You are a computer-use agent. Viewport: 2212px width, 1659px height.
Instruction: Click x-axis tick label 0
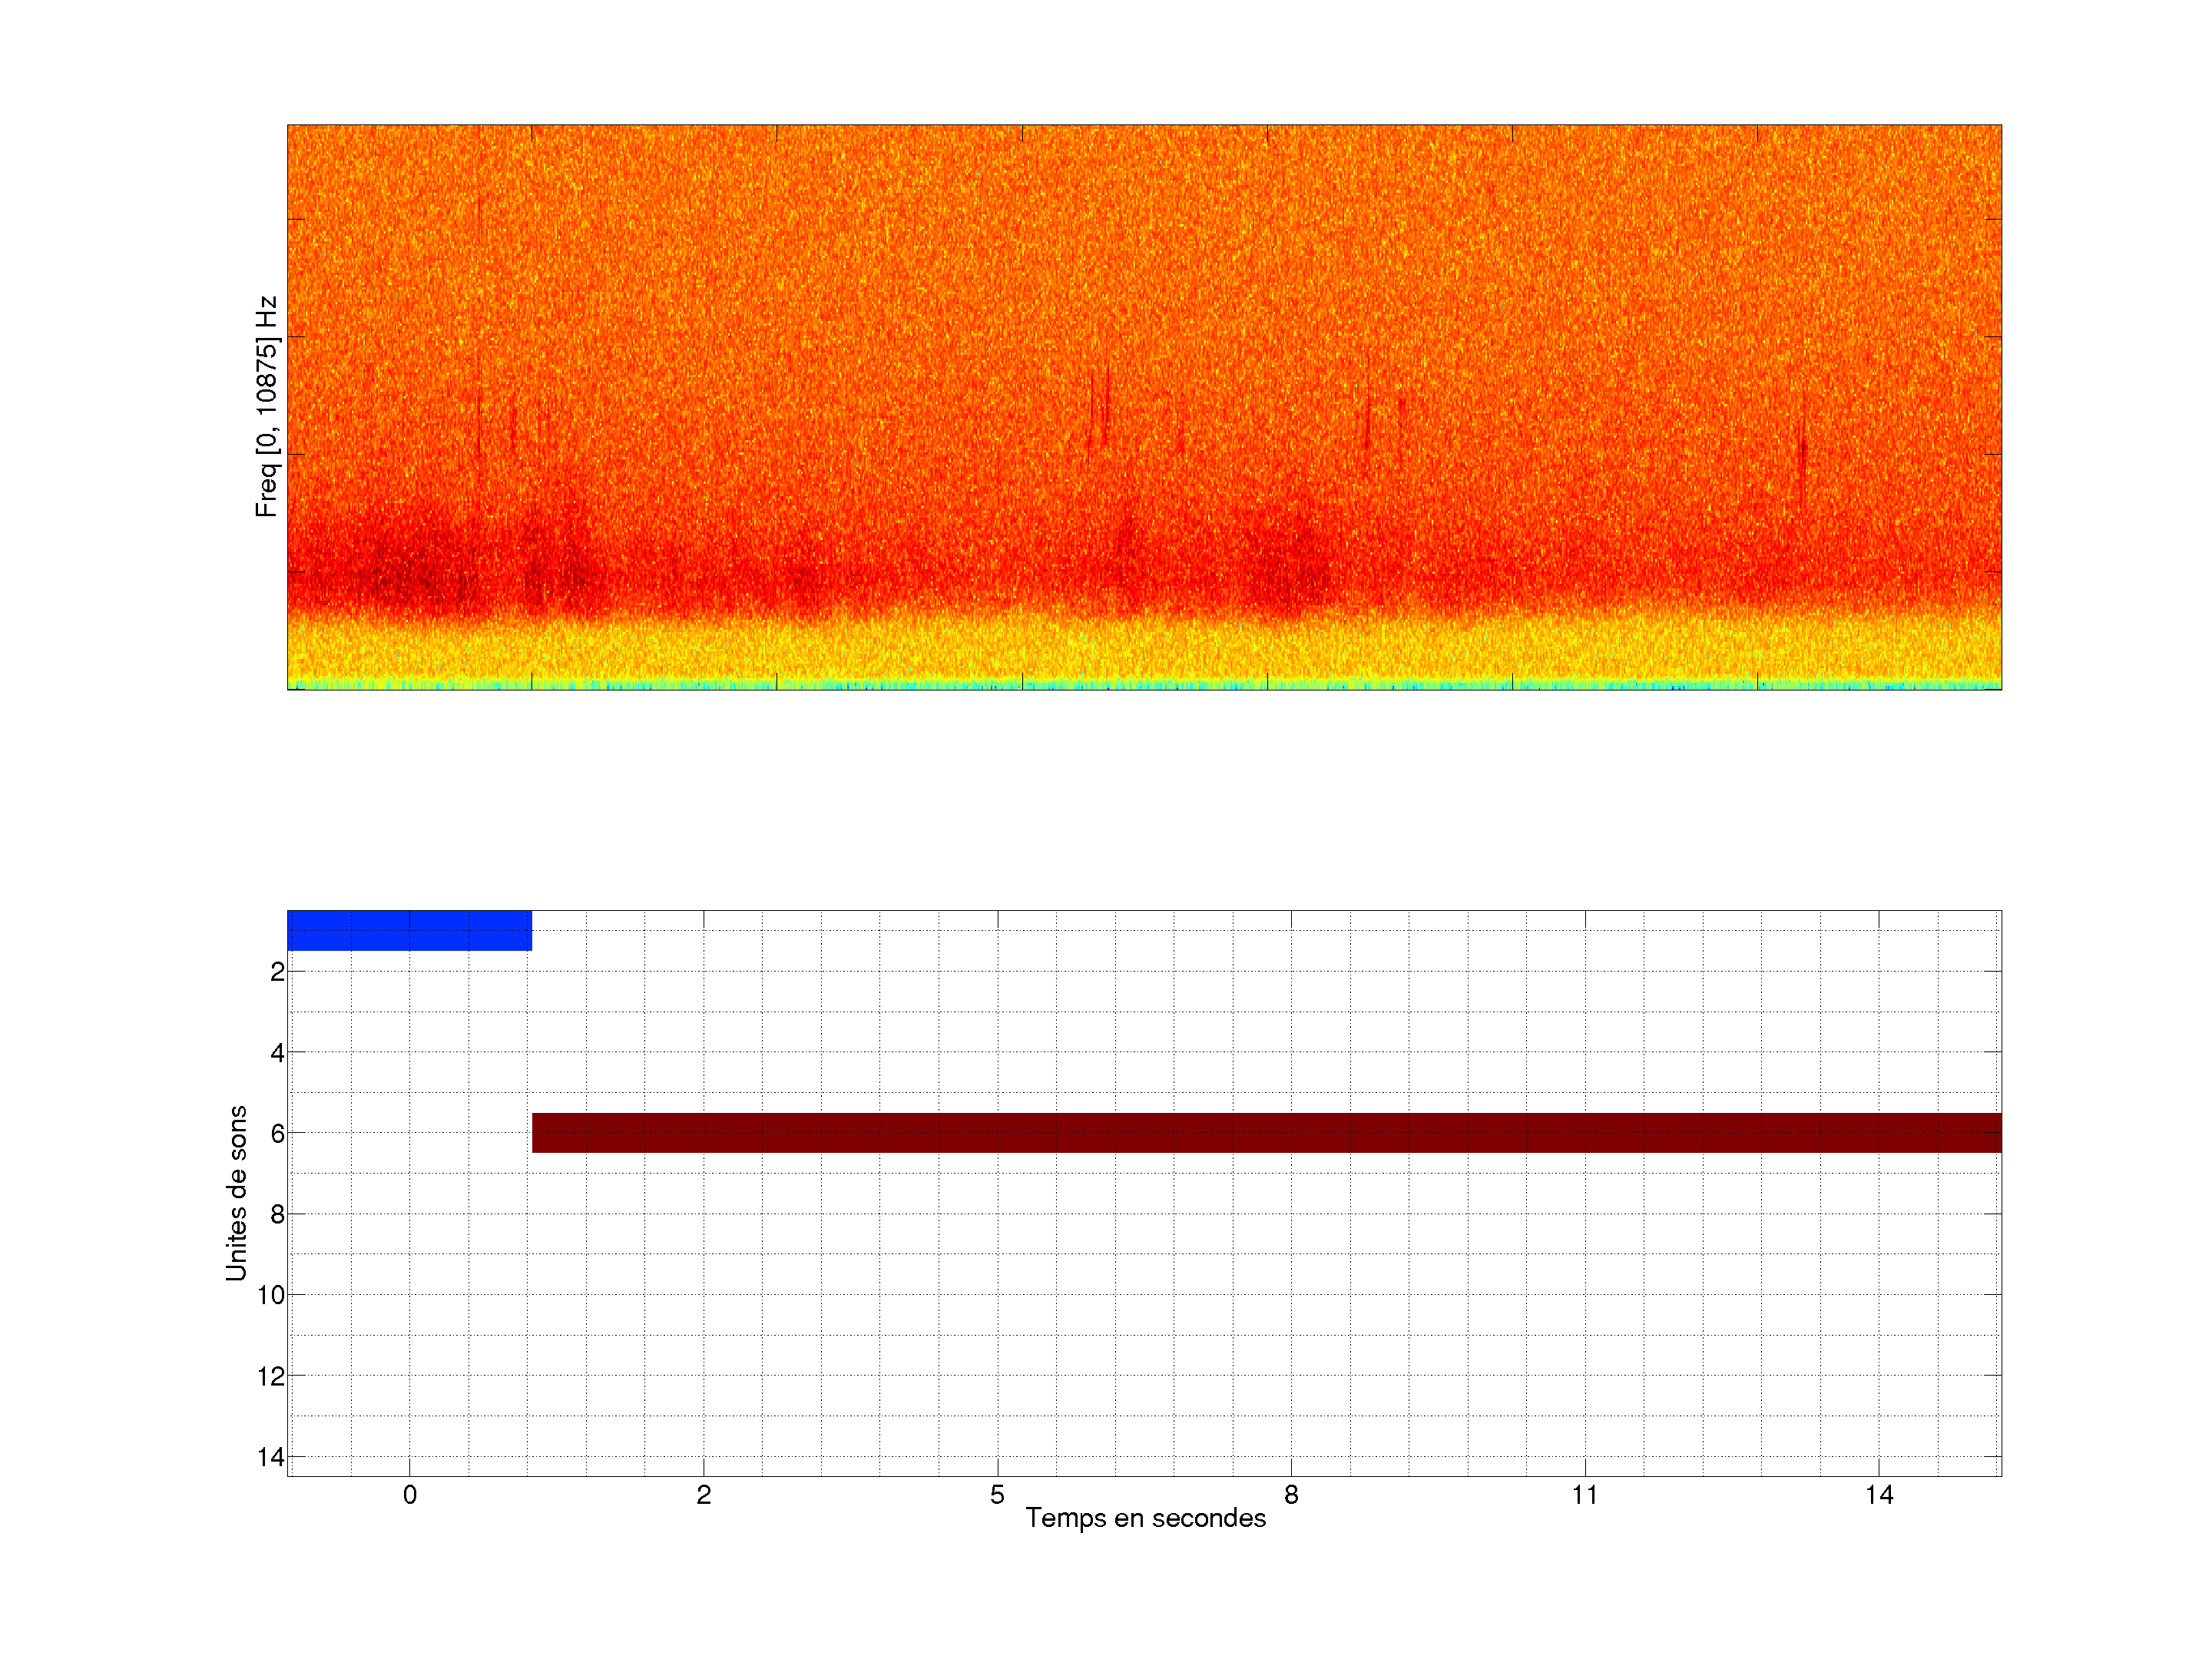(x=410, y=1495)
